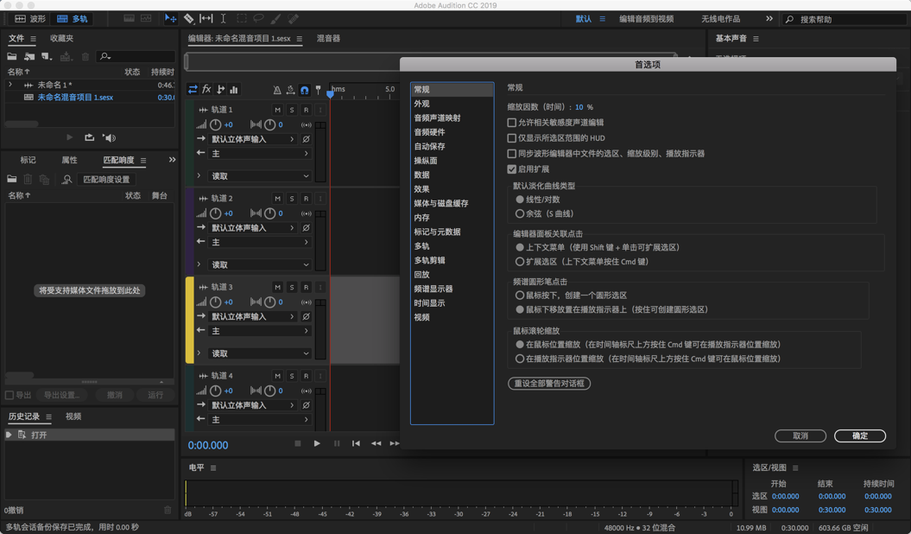Select the Razor tool in top toolbar
The height and width of the screenshot is (534, 911).
tap(188, 18)
